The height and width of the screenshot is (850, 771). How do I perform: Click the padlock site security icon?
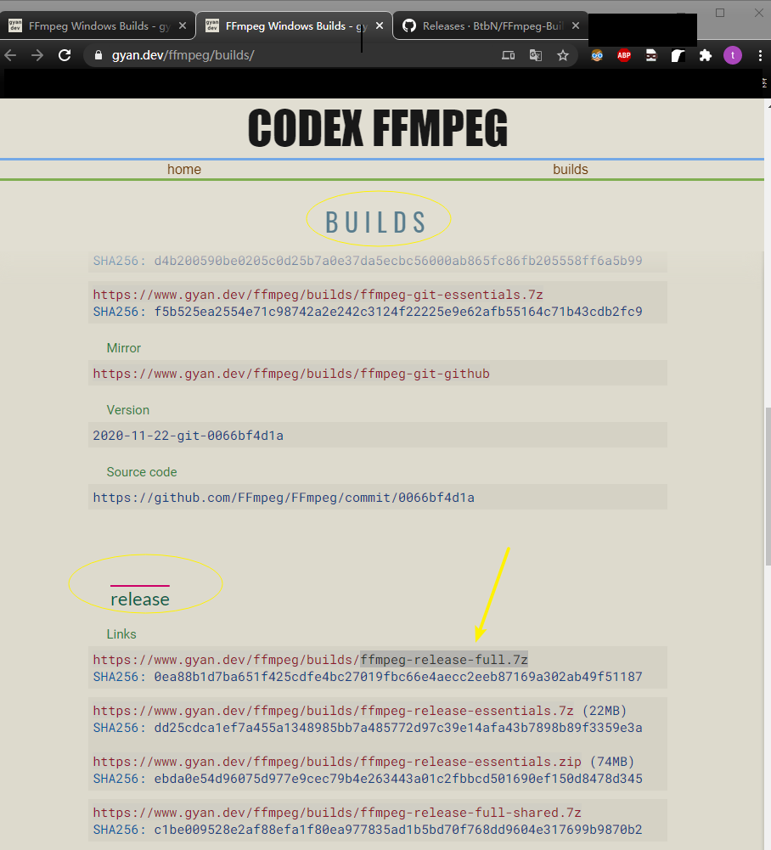pos(98,55)
